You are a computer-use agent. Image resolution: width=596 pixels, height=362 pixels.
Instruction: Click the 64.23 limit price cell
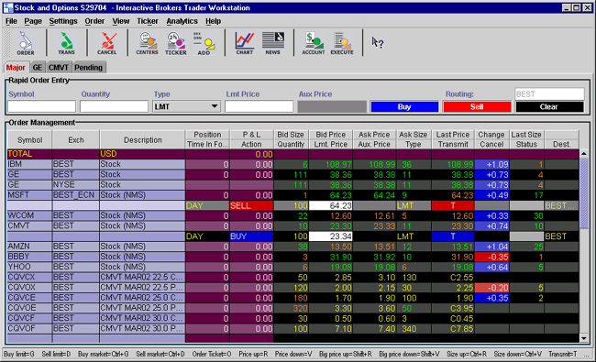point(331,205)
